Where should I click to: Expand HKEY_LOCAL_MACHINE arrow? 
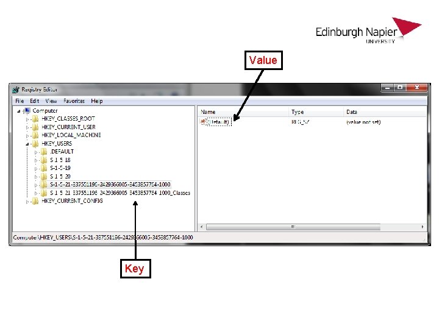pyautogui.click(x=27, y=136)
